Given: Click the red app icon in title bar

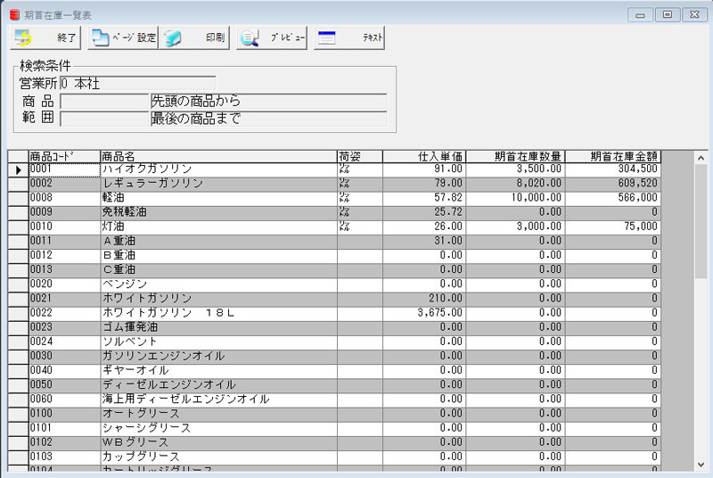Looking at the screenshot, I should click(14, 15).
